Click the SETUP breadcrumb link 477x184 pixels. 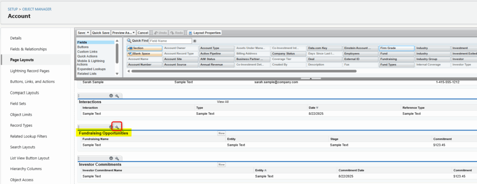[x=13, y=9]
